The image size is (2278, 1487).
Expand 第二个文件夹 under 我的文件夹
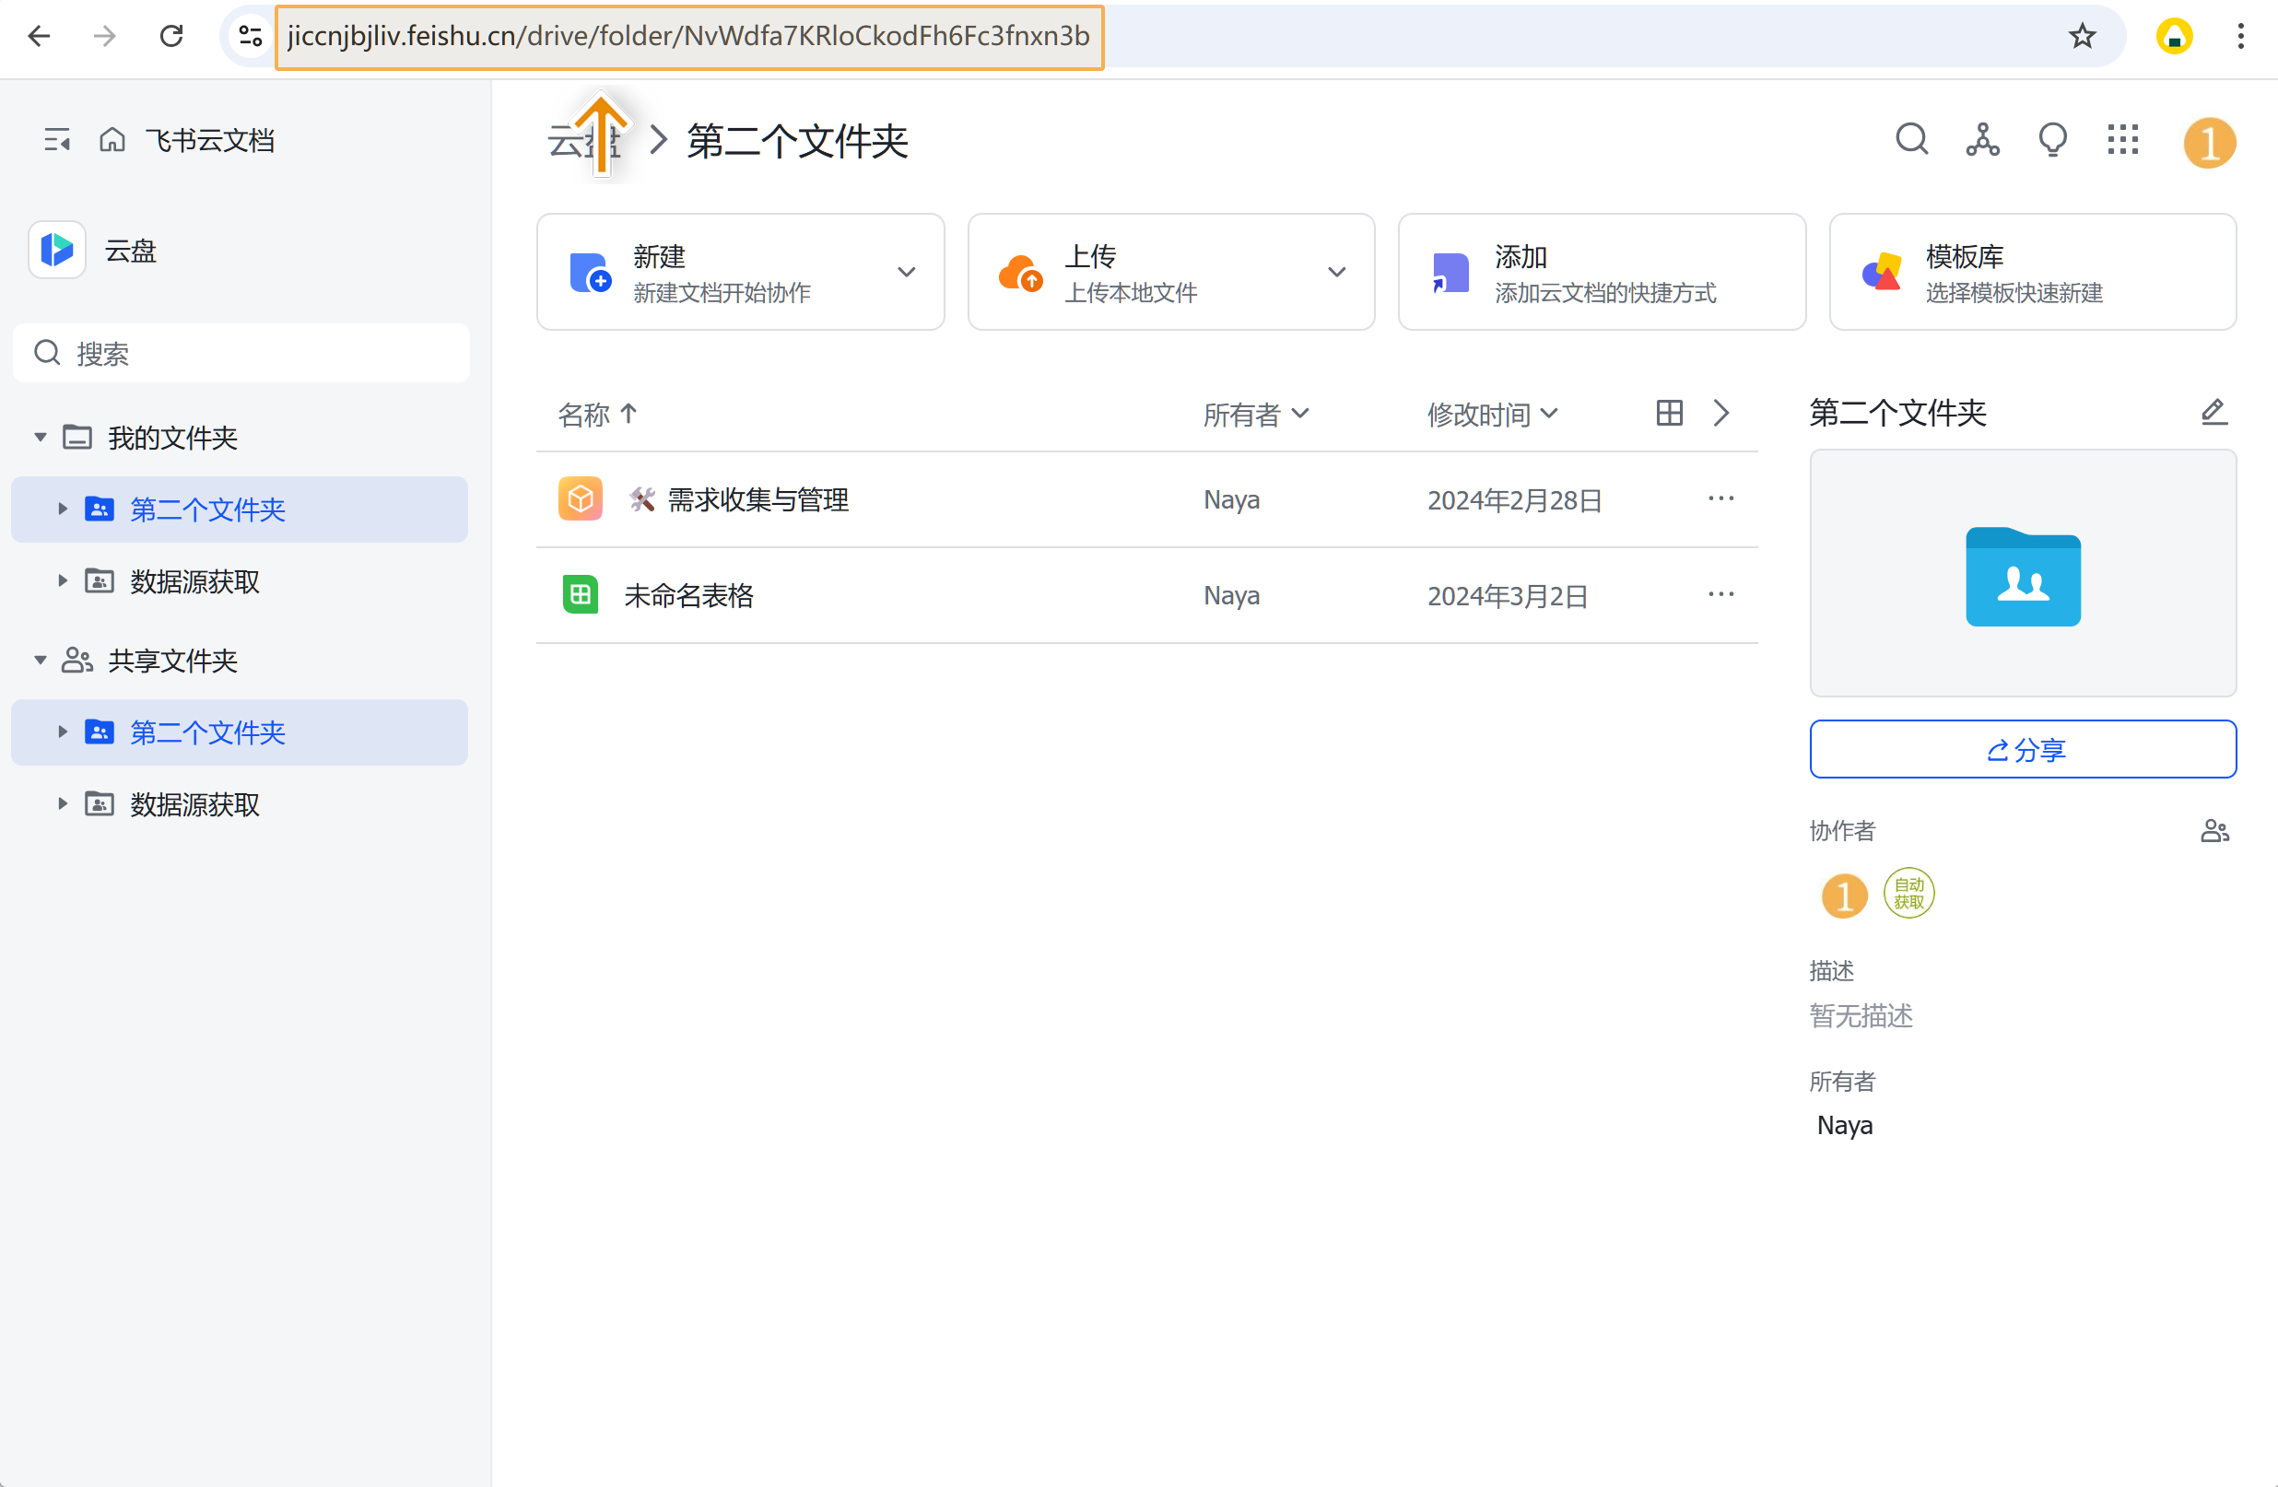[63, 509]
